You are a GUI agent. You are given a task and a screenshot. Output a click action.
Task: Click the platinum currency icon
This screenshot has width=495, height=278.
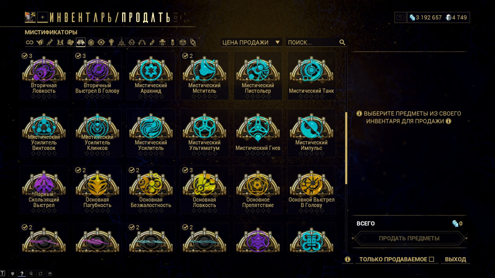(x=449, y=17)
